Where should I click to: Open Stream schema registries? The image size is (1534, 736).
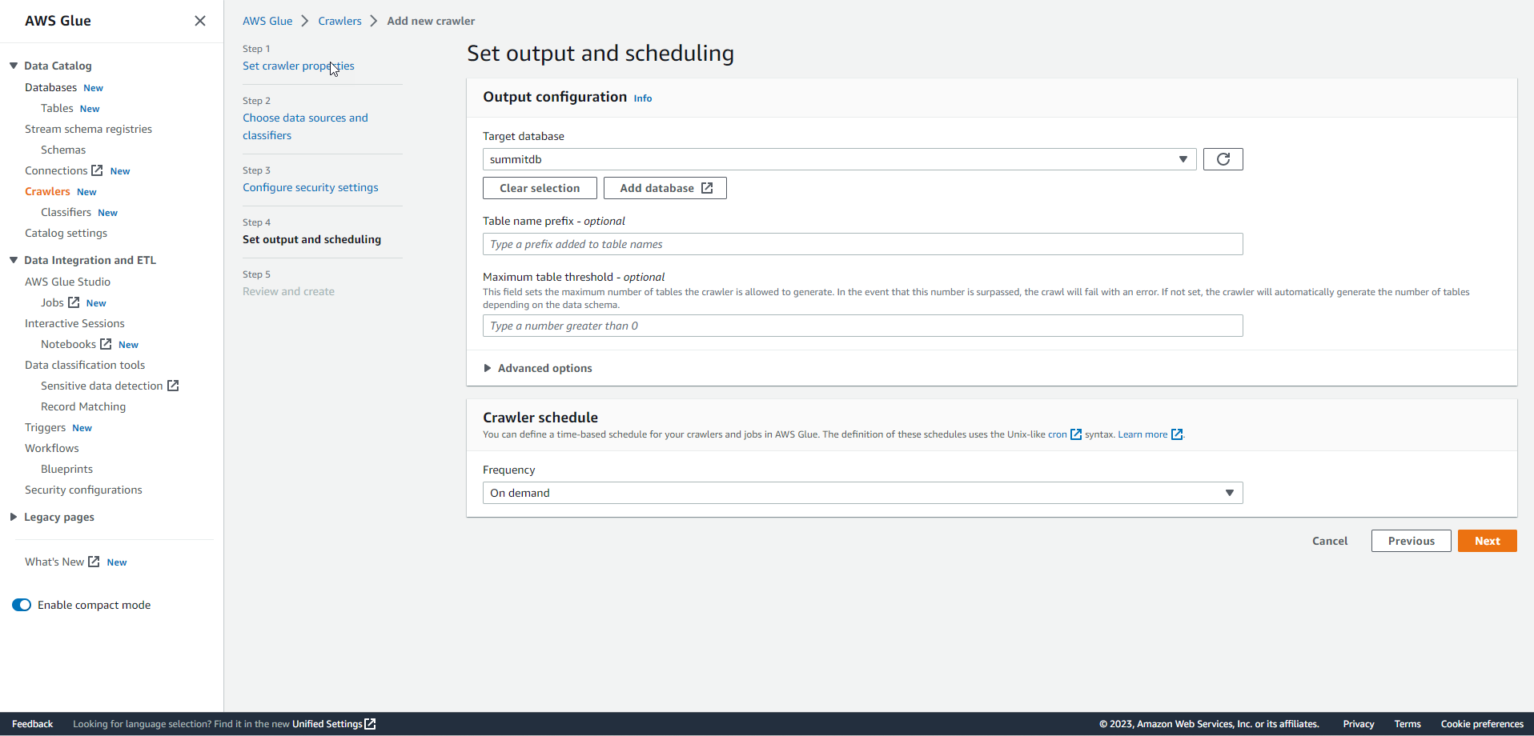[x=88, y=129]
